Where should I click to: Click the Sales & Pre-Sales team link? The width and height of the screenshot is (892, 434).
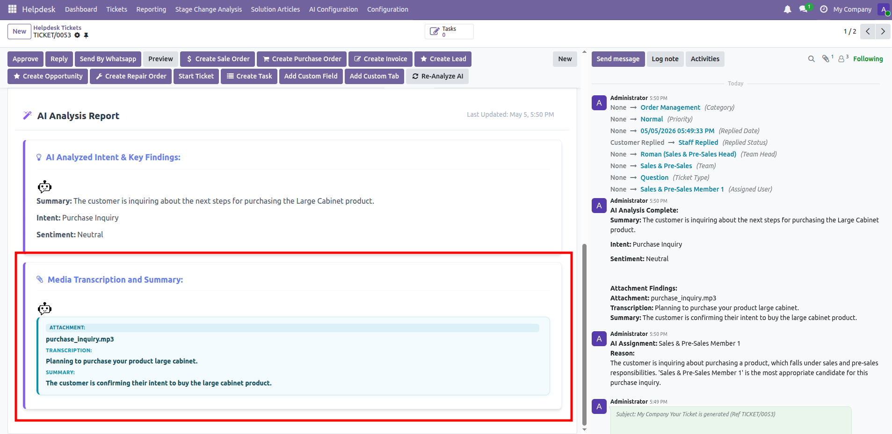pos(666,166)
